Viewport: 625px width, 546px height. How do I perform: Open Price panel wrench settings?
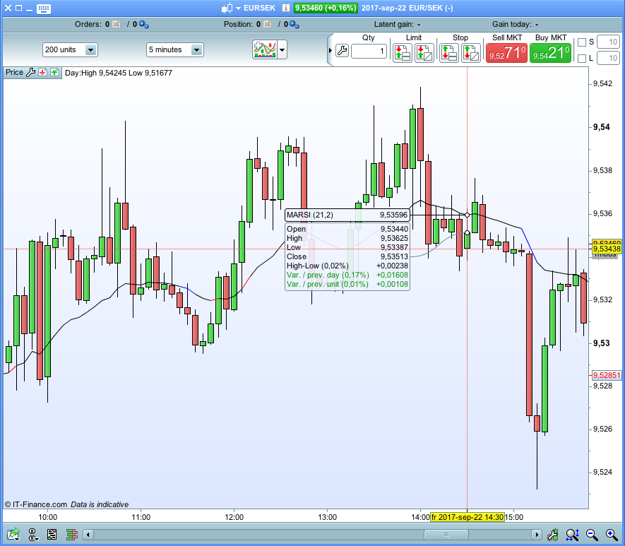[30, 73]
